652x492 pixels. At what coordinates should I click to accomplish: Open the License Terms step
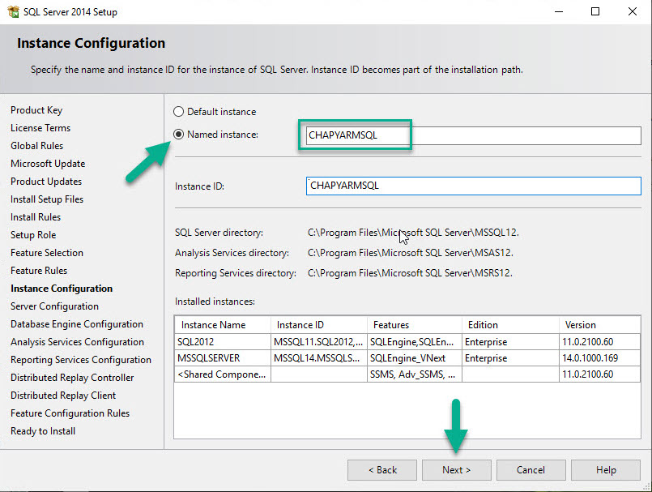[x=40, y=128]
